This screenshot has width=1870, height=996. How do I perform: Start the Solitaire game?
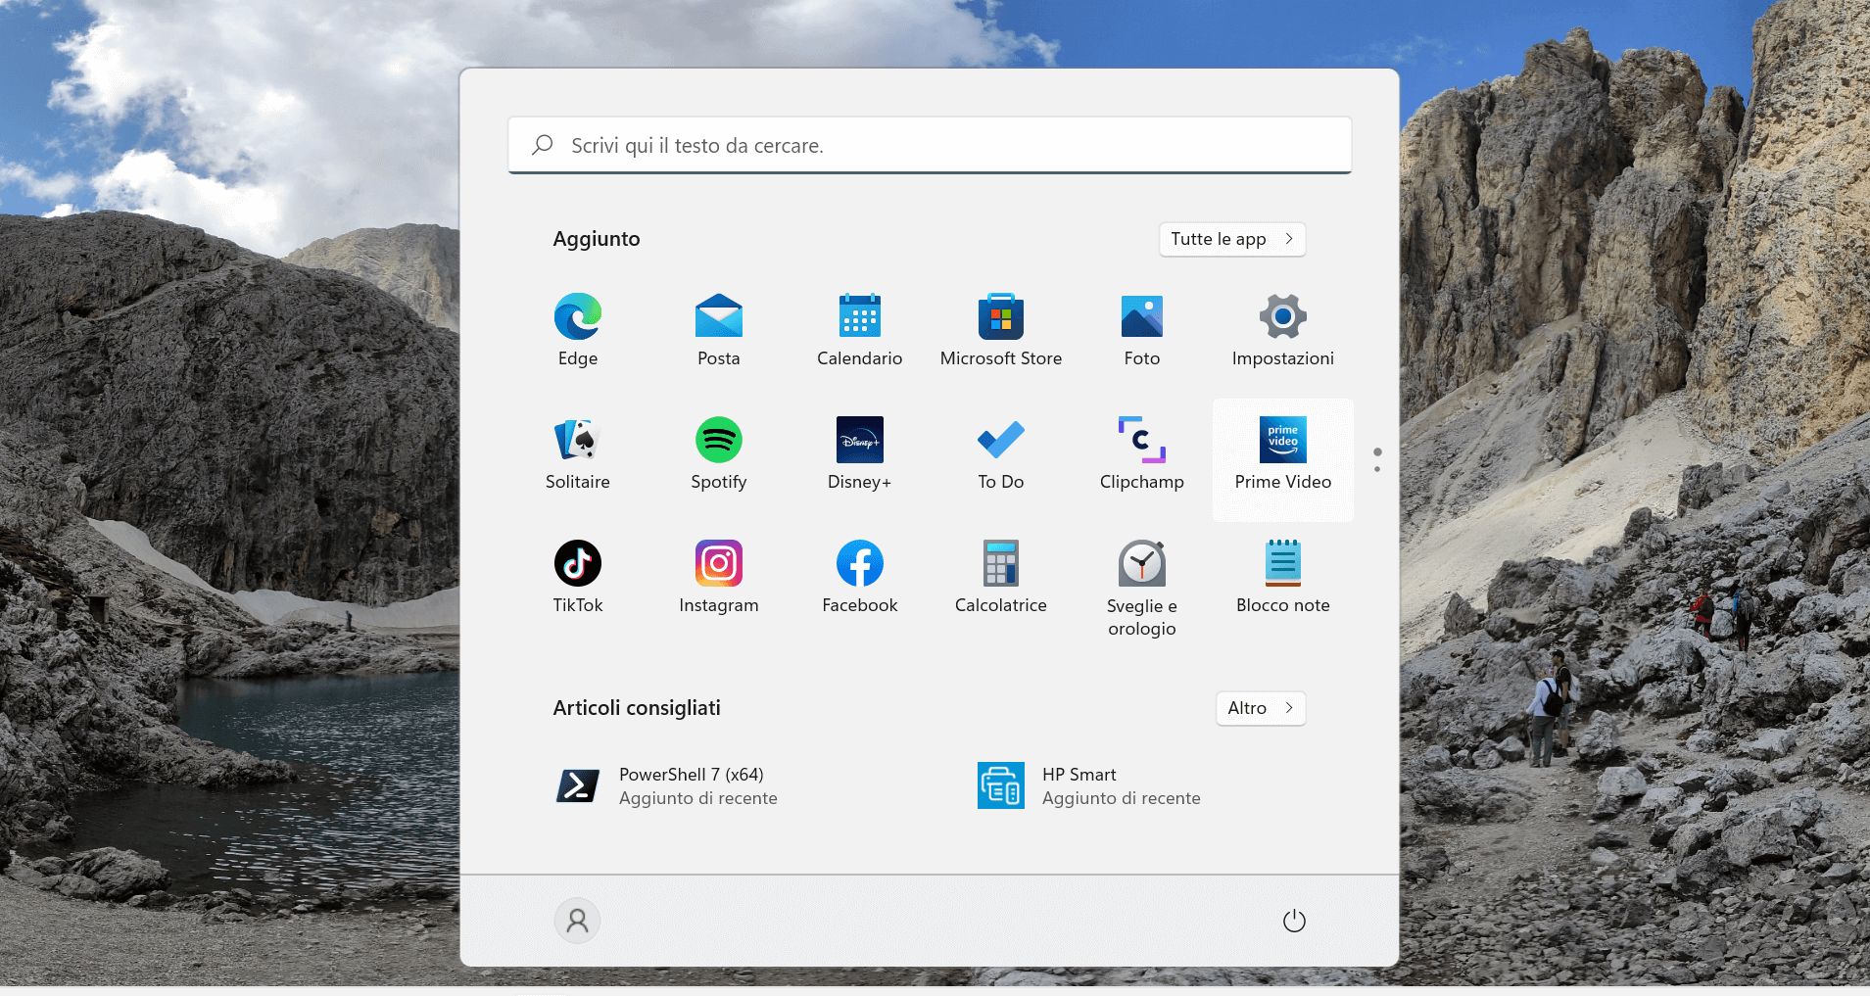tap(578, 454)
